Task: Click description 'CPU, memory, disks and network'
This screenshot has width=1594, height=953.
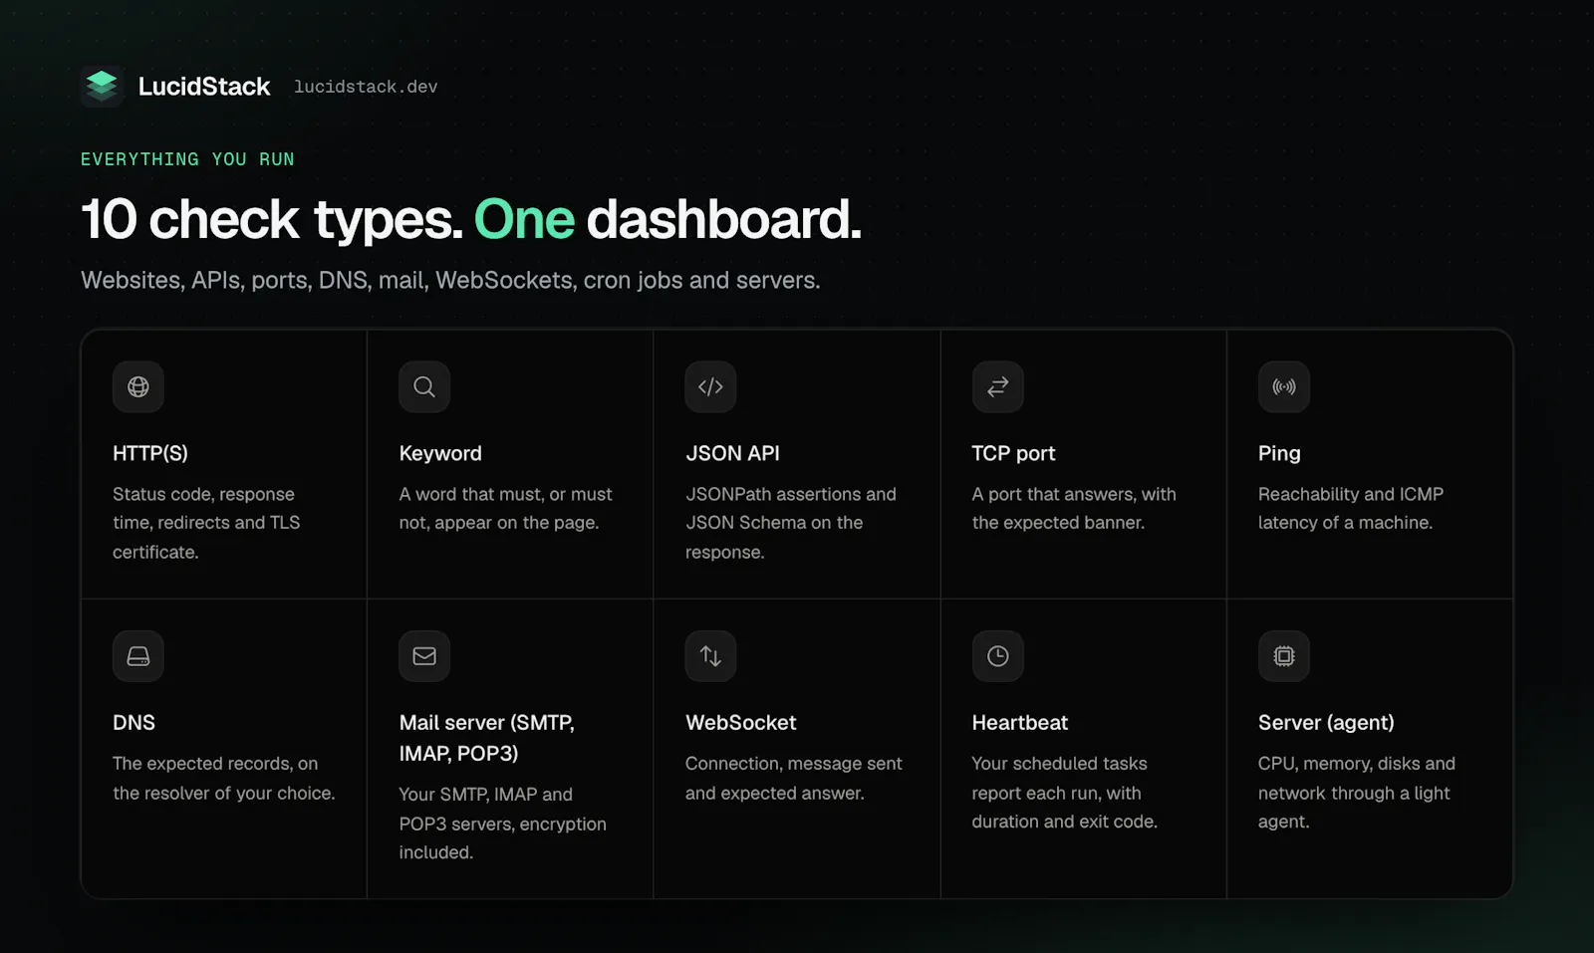Action: pos(1357,793)
